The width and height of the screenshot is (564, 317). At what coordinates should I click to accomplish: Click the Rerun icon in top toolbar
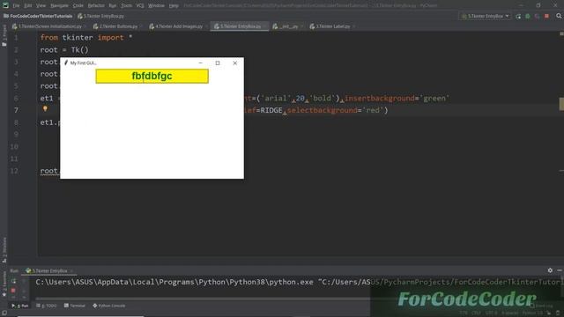518,16
